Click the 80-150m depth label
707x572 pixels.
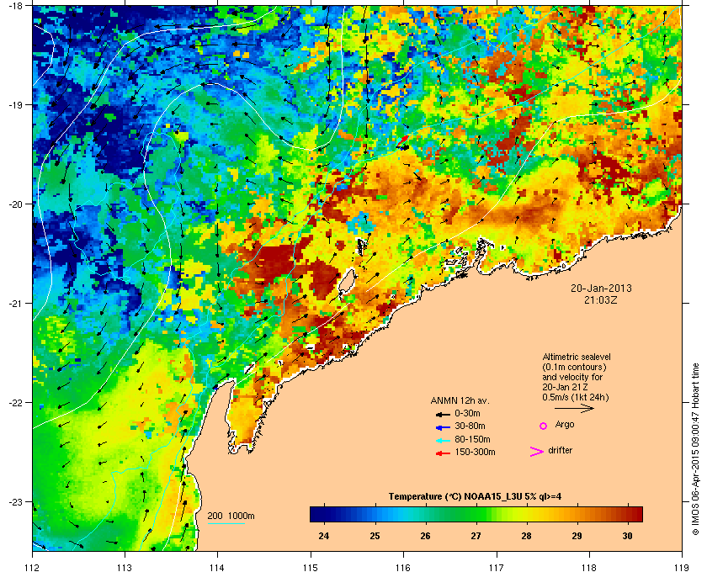coord(472,439)
